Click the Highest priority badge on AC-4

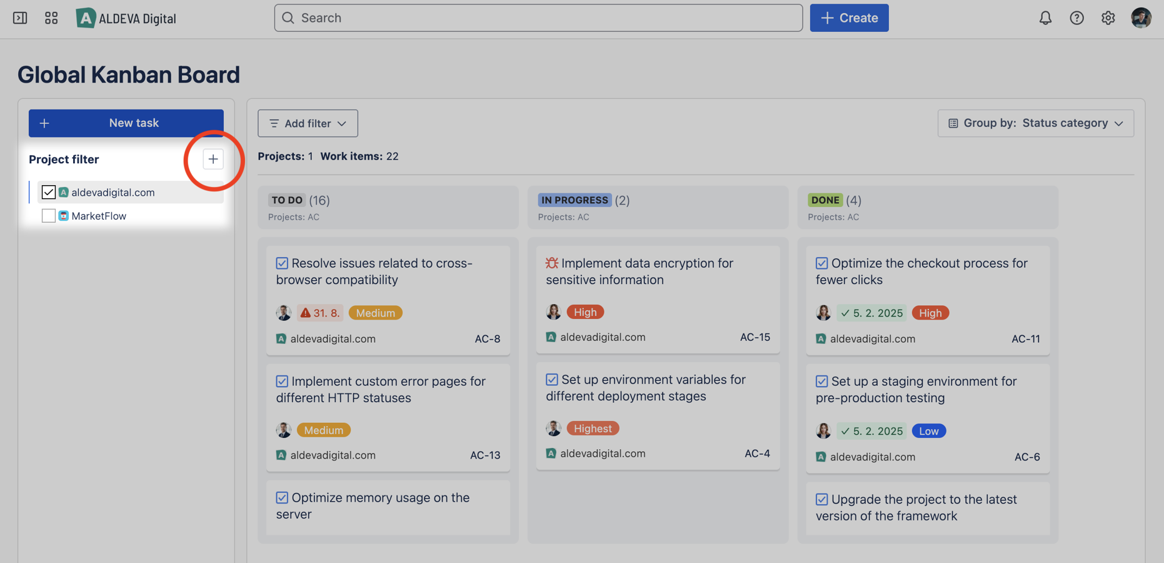pyautogui.click(x=593, y=429)
